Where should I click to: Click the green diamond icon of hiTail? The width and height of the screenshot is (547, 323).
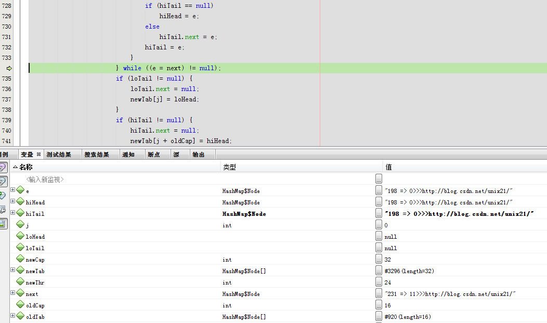point(20,213)
